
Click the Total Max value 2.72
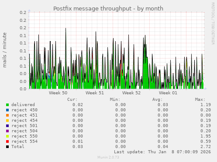click(x=206, y=147)
